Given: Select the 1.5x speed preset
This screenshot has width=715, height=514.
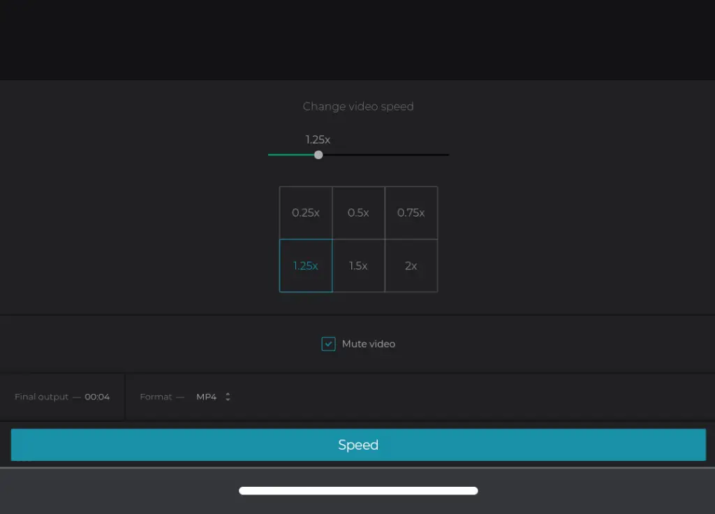Looking at the screenshot, I should tap(358, 265).
